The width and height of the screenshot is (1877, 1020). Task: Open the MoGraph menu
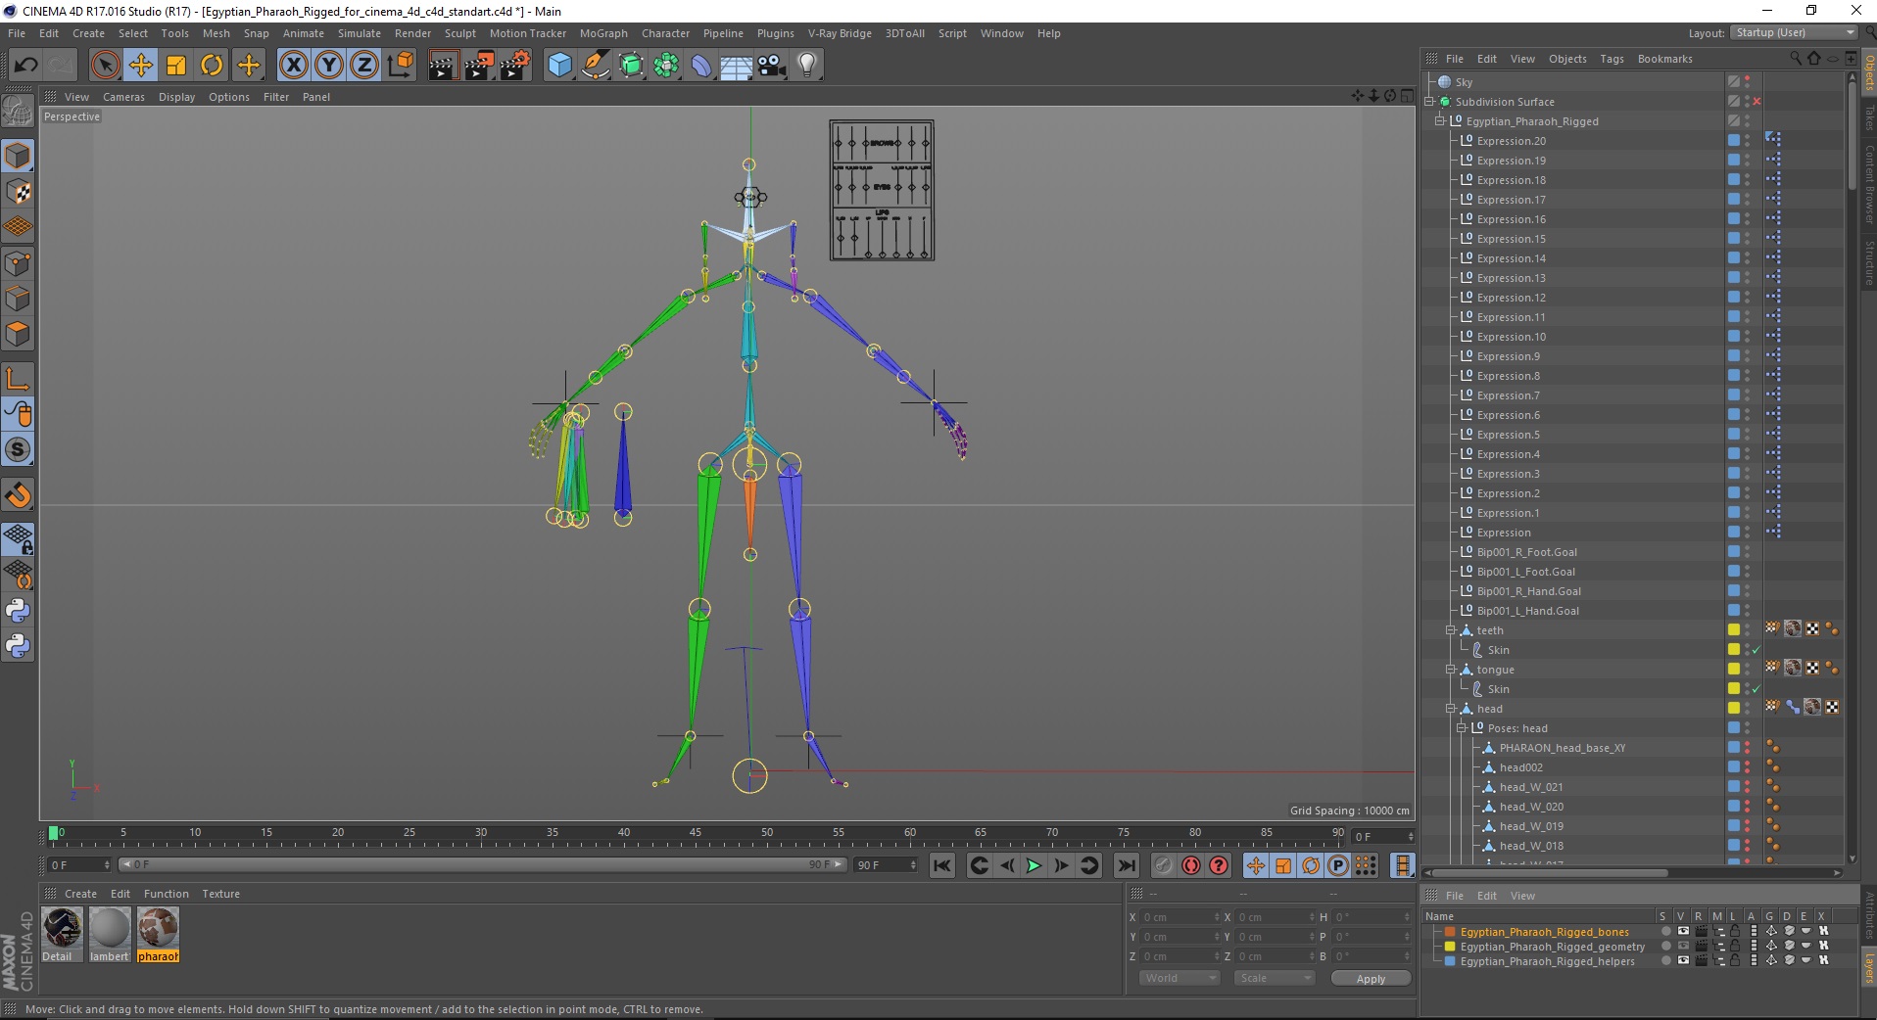point(603,33)
